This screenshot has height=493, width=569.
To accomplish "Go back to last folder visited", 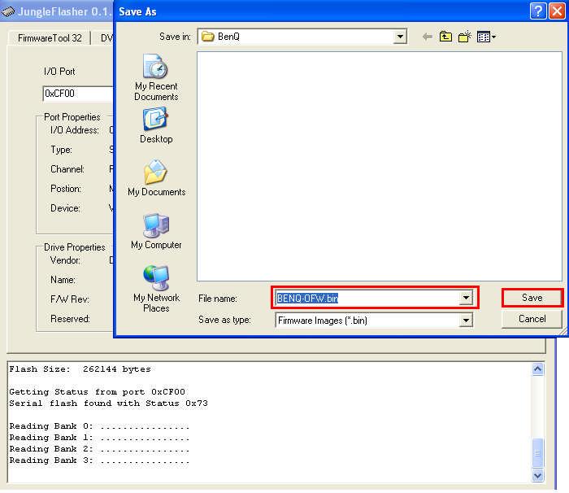I will (428, 37).
